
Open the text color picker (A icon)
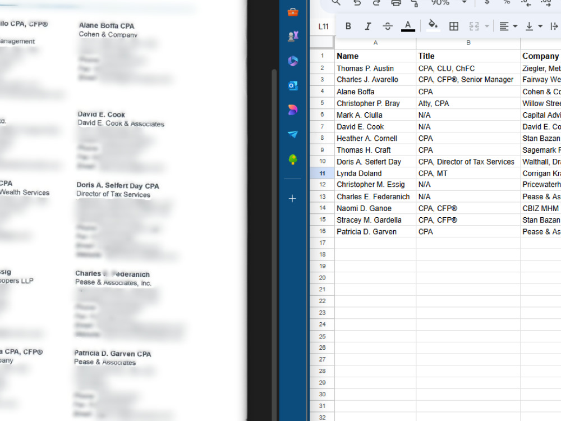coord(408,26)
